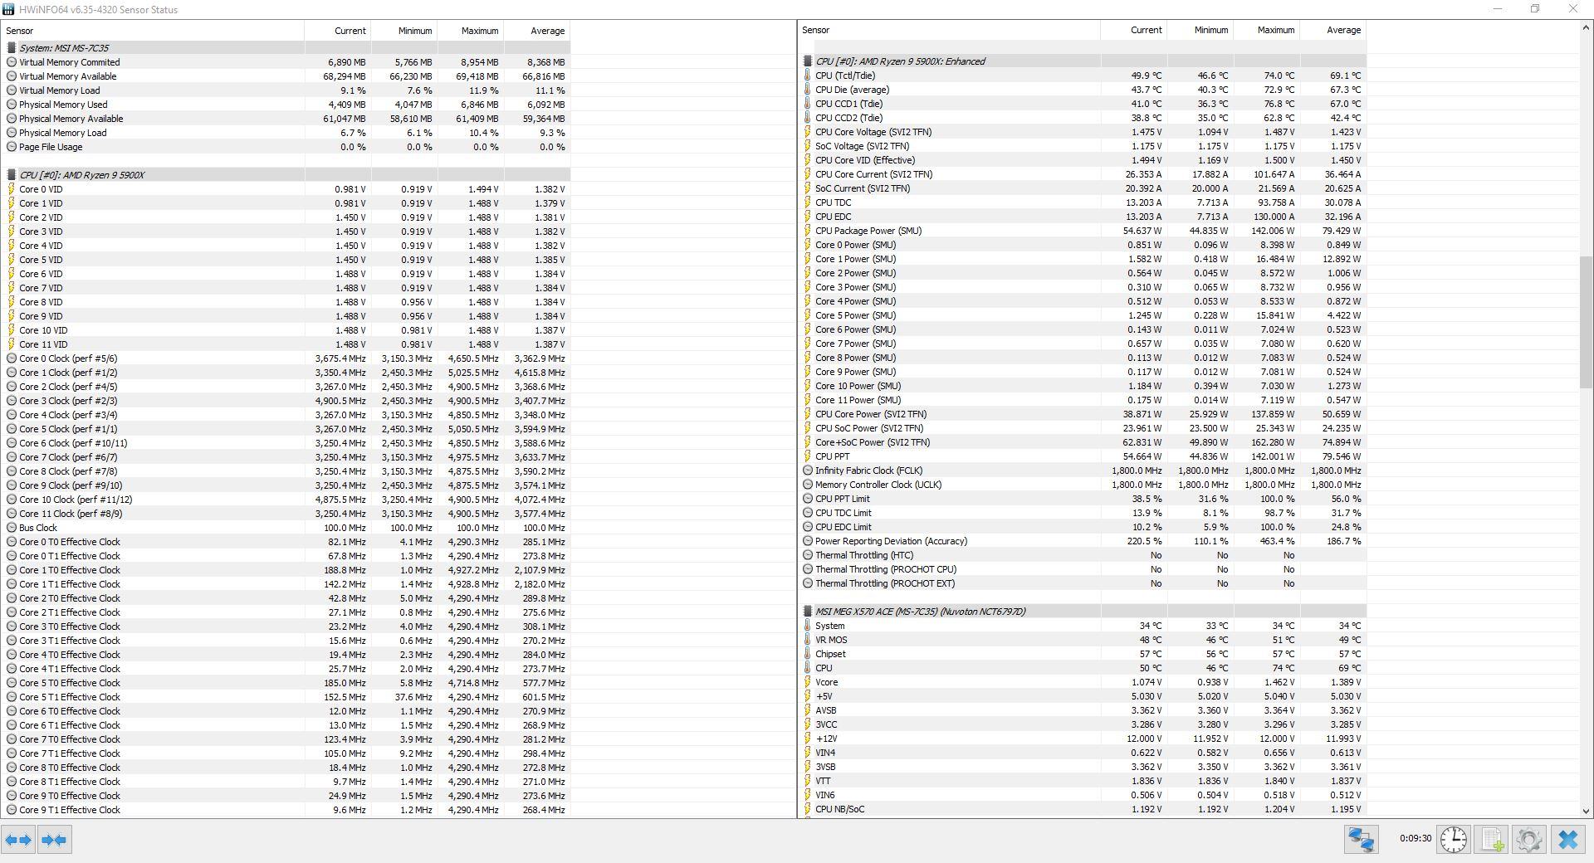Select the Core 1 Power (SMU) row

1083,259
